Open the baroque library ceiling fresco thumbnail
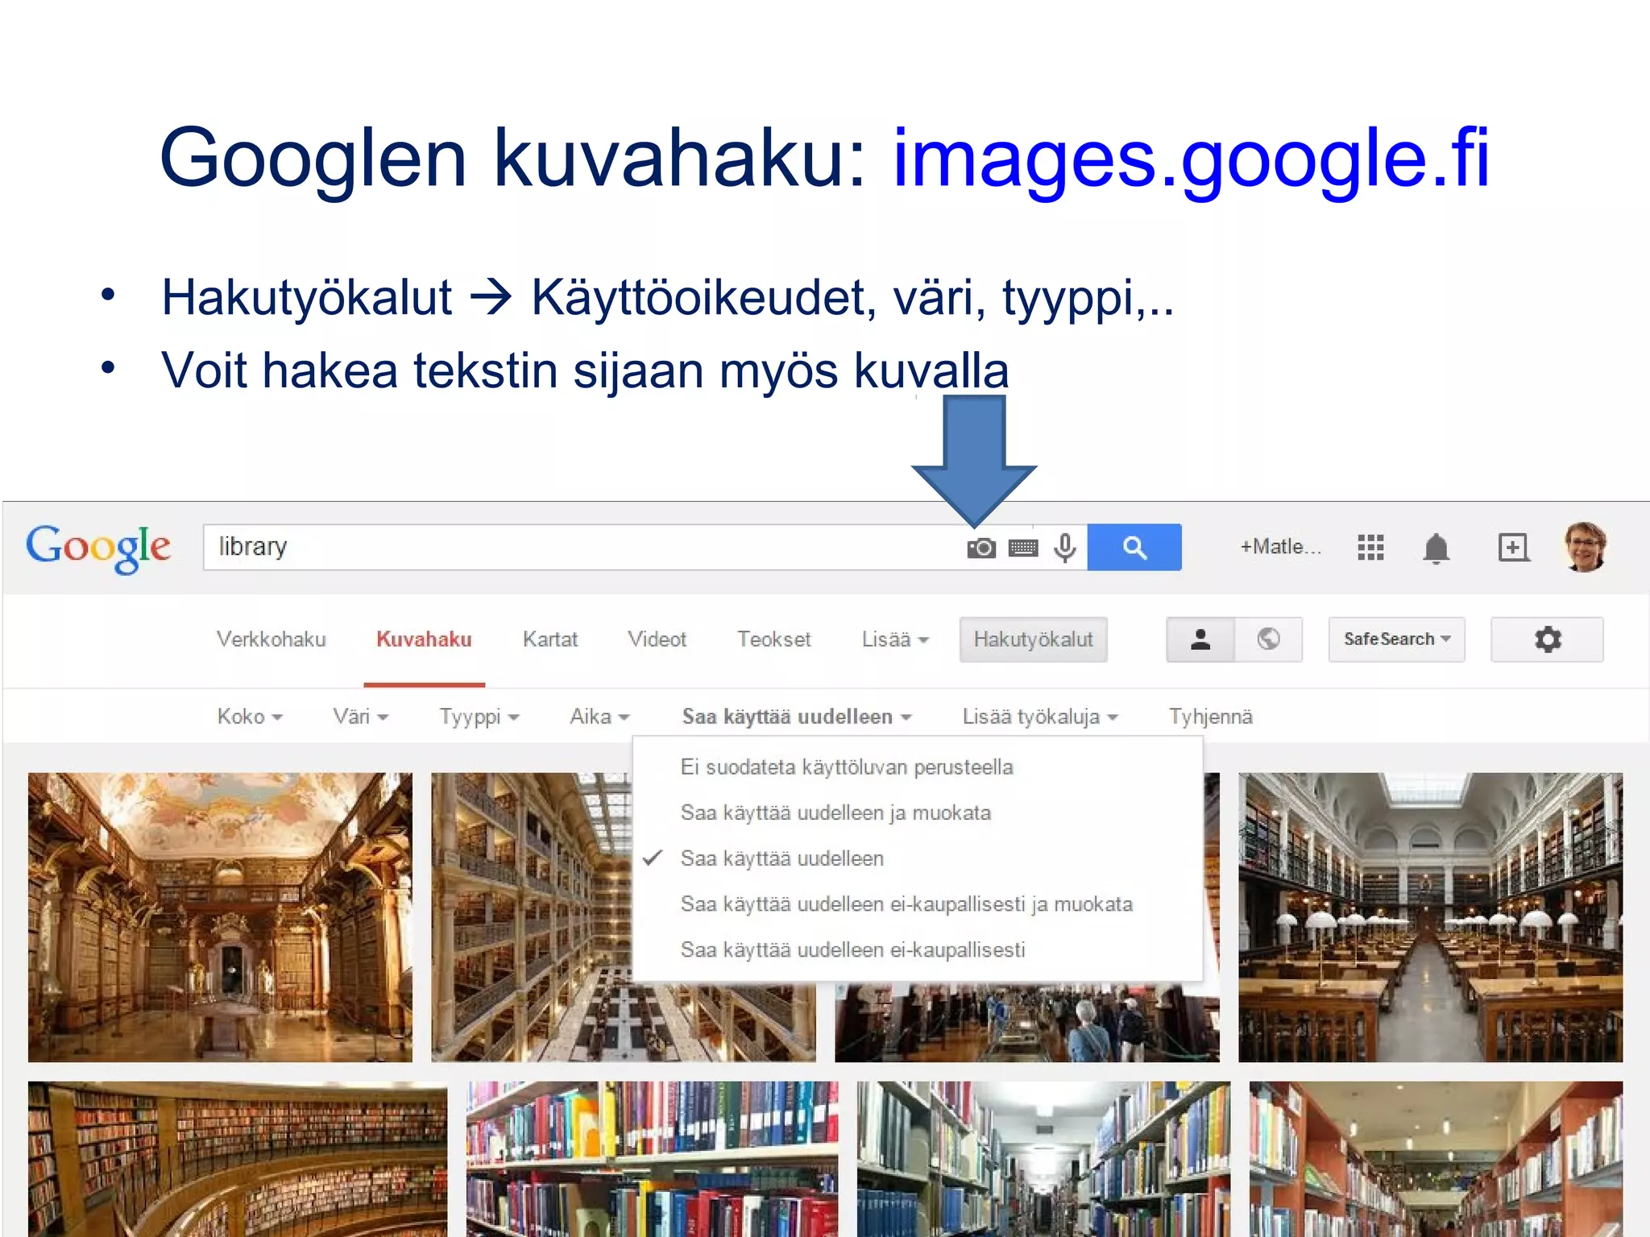The height and width of the screenshot is (1237, 1650). (x=220, y=917)
